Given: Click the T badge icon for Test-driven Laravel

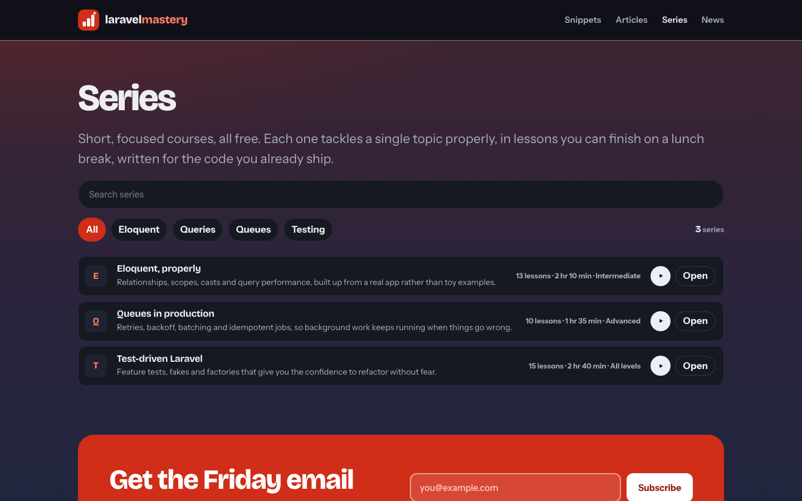Looking at the screenshot, I should pyautogui.click(x=96, y=366).
